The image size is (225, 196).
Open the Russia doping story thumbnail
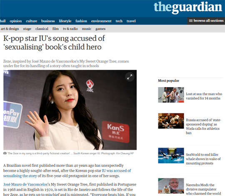coord(171,121)
